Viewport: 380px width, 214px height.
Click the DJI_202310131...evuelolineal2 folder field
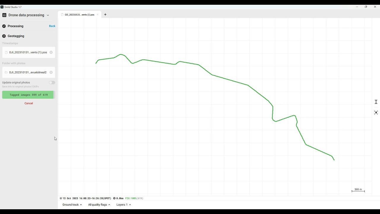(28, 72)
